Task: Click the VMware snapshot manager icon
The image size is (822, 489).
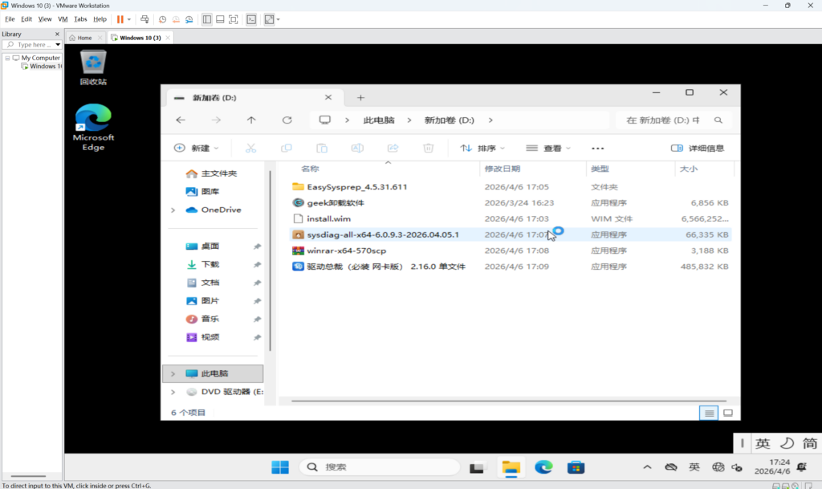Action: tap(189, 18)
